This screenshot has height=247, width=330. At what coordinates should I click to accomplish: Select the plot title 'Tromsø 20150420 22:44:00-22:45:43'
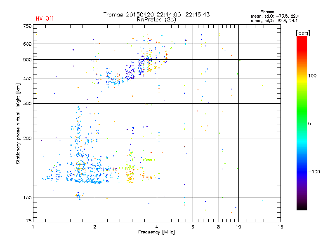156,14
